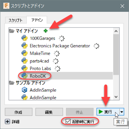Click the green plus add-in icon
Viewport: 129px width, 129px height.
[x=46, y=31]
